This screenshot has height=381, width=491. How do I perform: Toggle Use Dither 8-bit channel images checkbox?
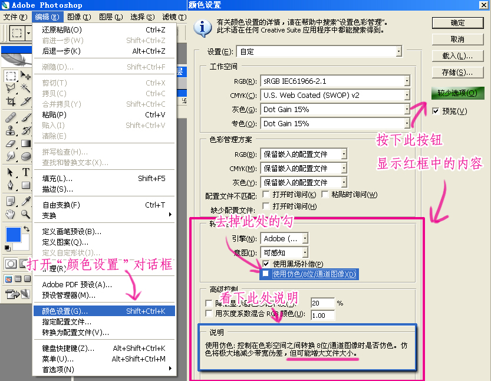[265, 274]
